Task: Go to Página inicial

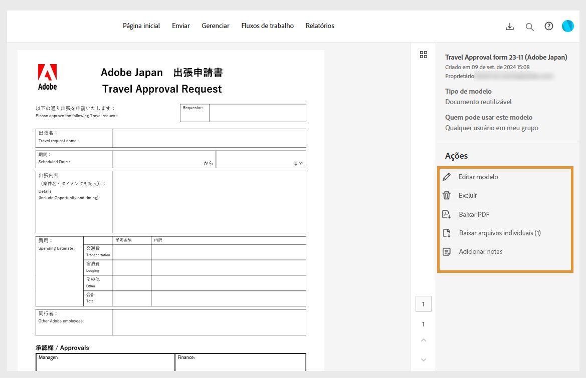Action: pyautogui.click(x=141, y=26)
